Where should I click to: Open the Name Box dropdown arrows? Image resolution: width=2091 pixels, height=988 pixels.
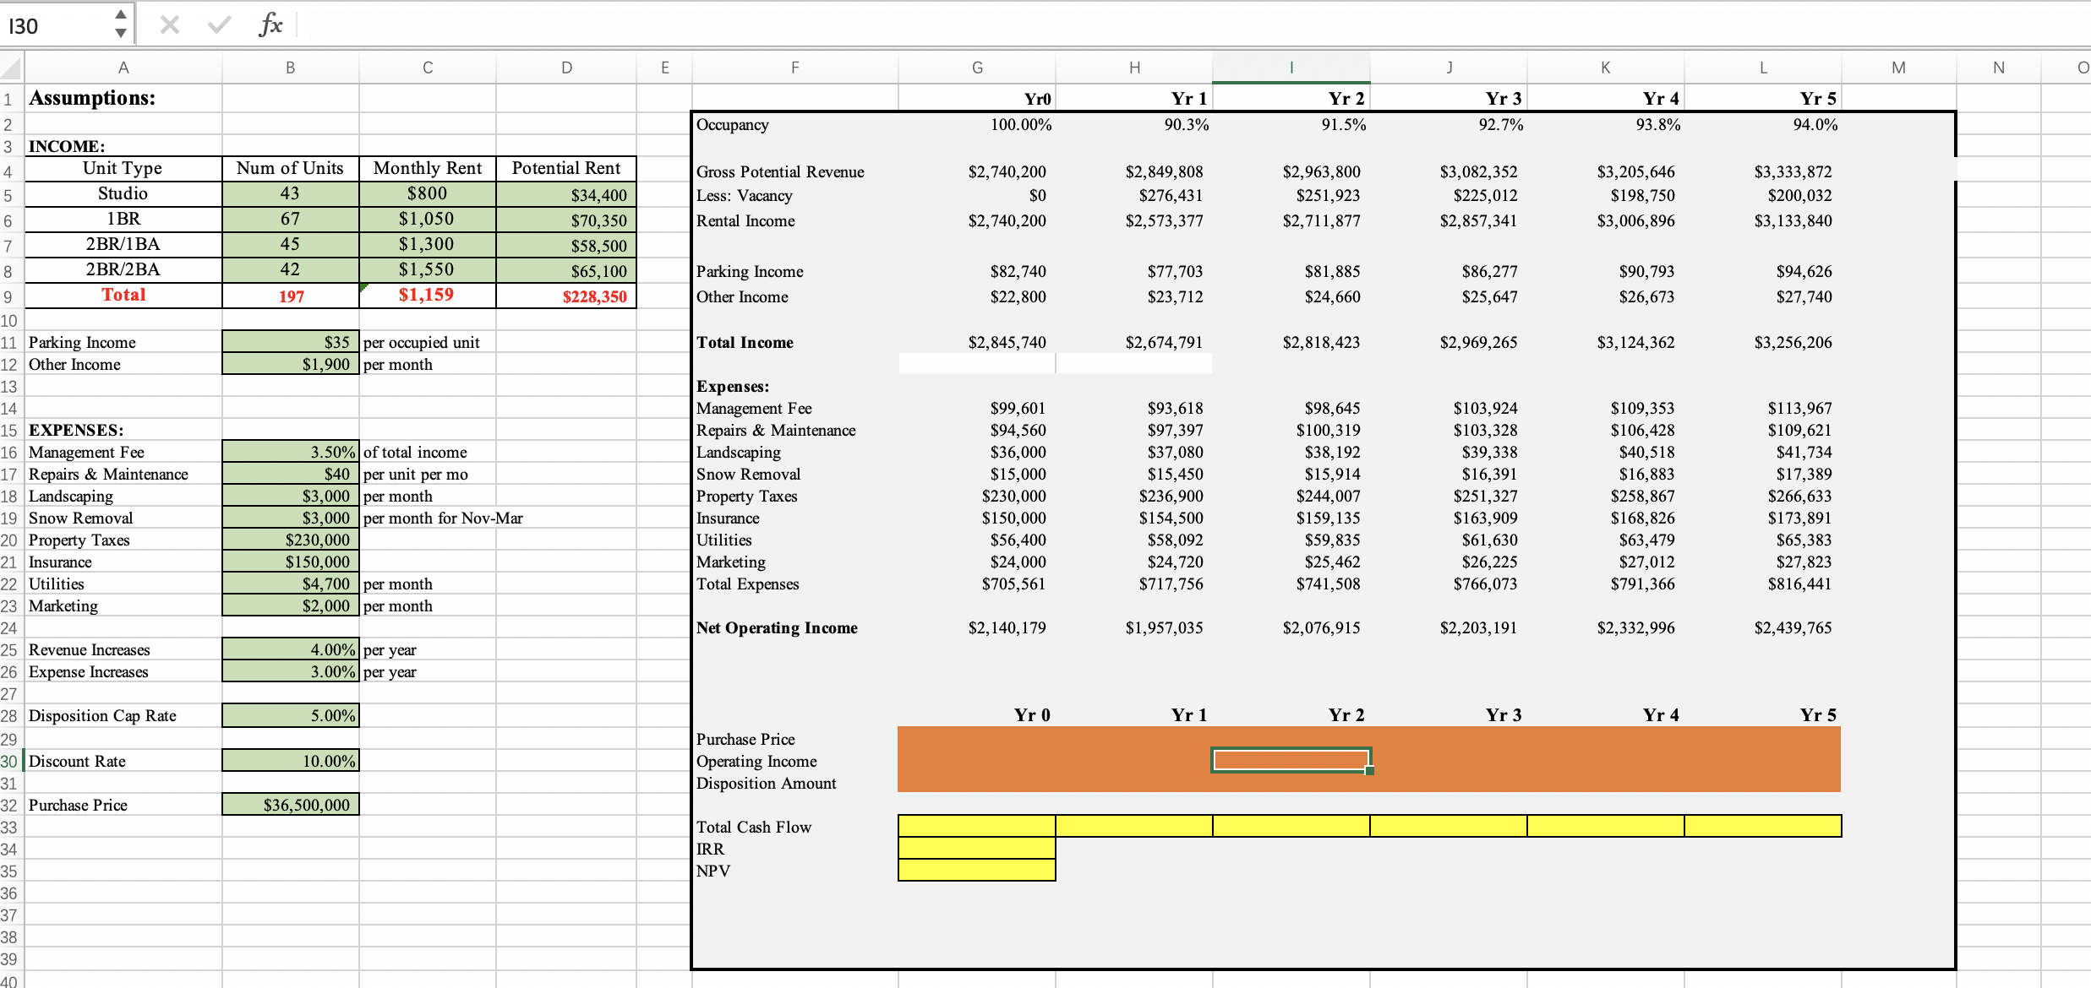point(121,24)
